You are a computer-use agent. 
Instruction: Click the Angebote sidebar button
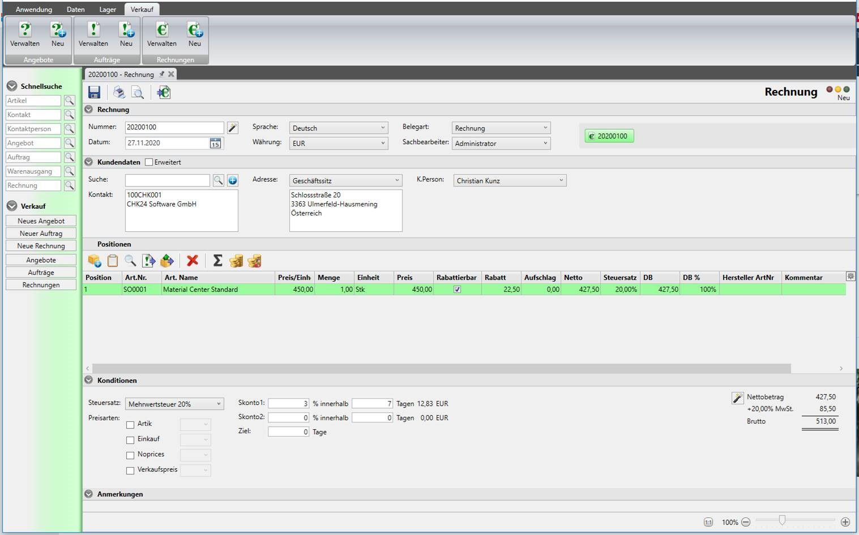[x=41, y=260]
